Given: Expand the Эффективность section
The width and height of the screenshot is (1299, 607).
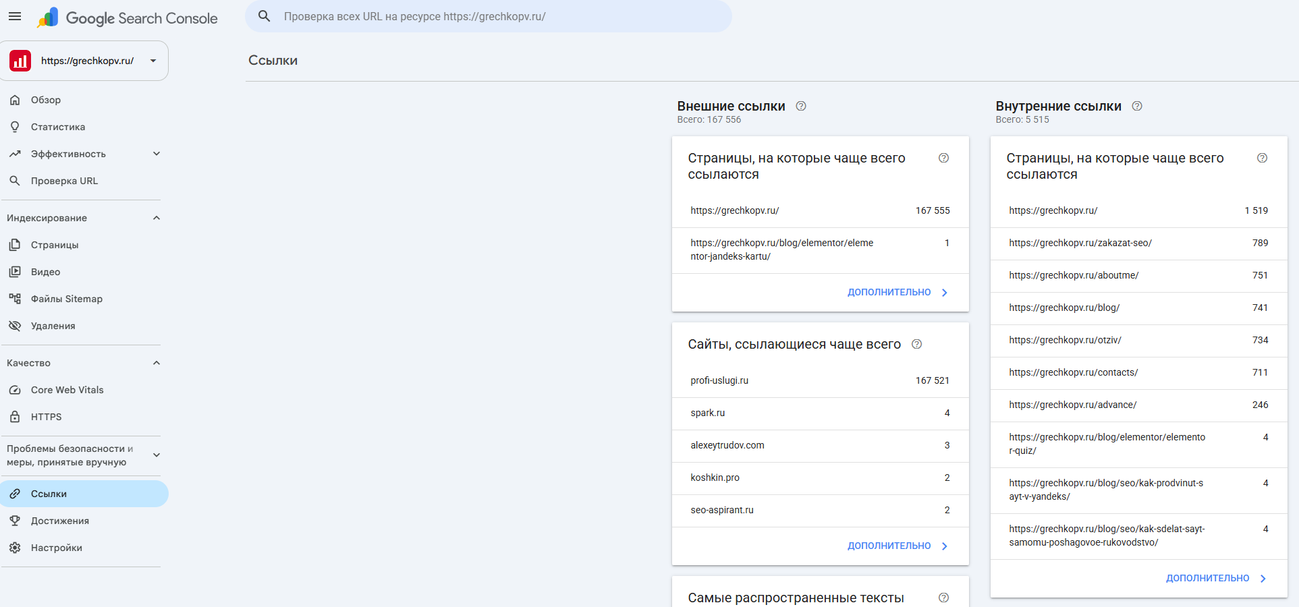Looking at the screenshot, I should (157, 154).
